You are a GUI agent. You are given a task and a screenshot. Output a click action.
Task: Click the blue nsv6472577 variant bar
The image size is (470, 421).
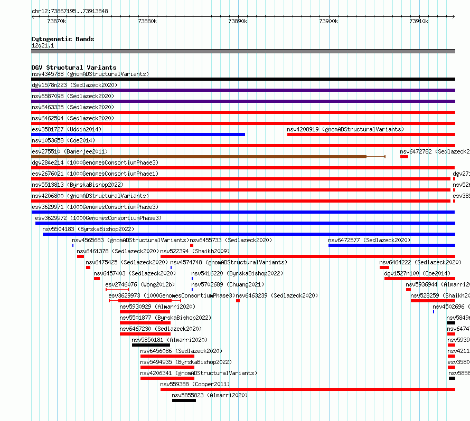click(392, 245)
